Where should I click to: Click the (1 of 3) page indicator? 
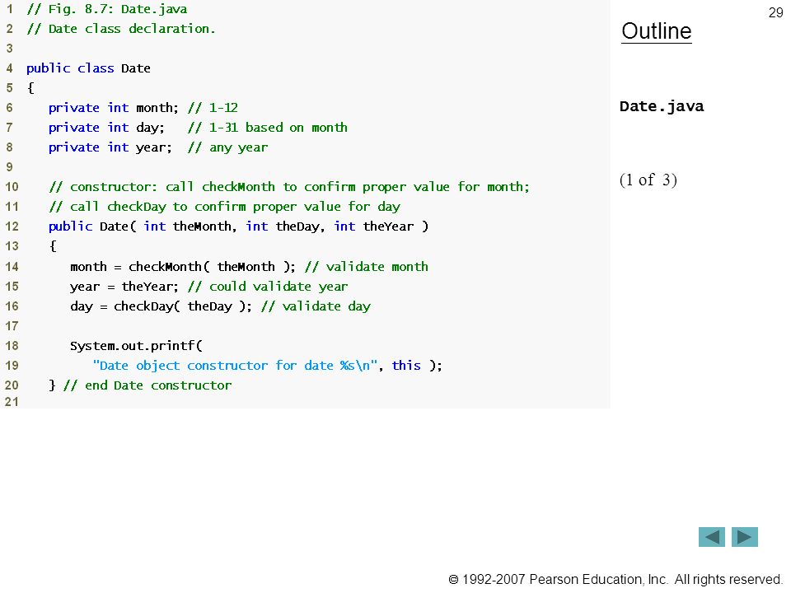[648, 180]
